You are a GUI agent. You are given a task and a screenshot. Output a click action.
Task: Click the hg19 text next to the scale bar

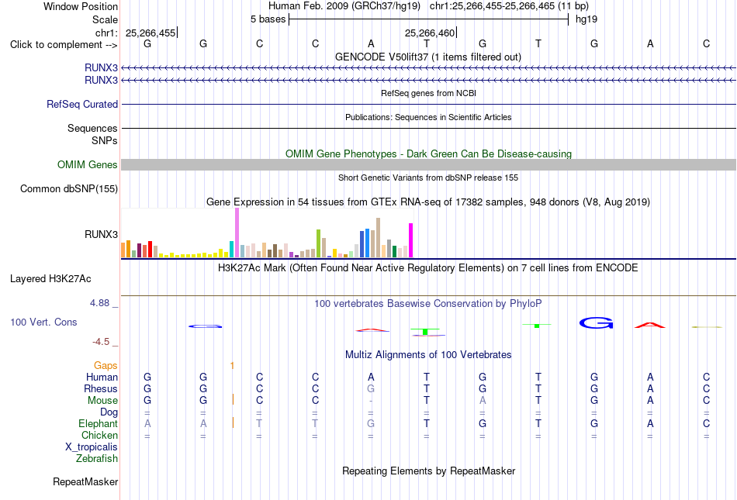point(586,19)
